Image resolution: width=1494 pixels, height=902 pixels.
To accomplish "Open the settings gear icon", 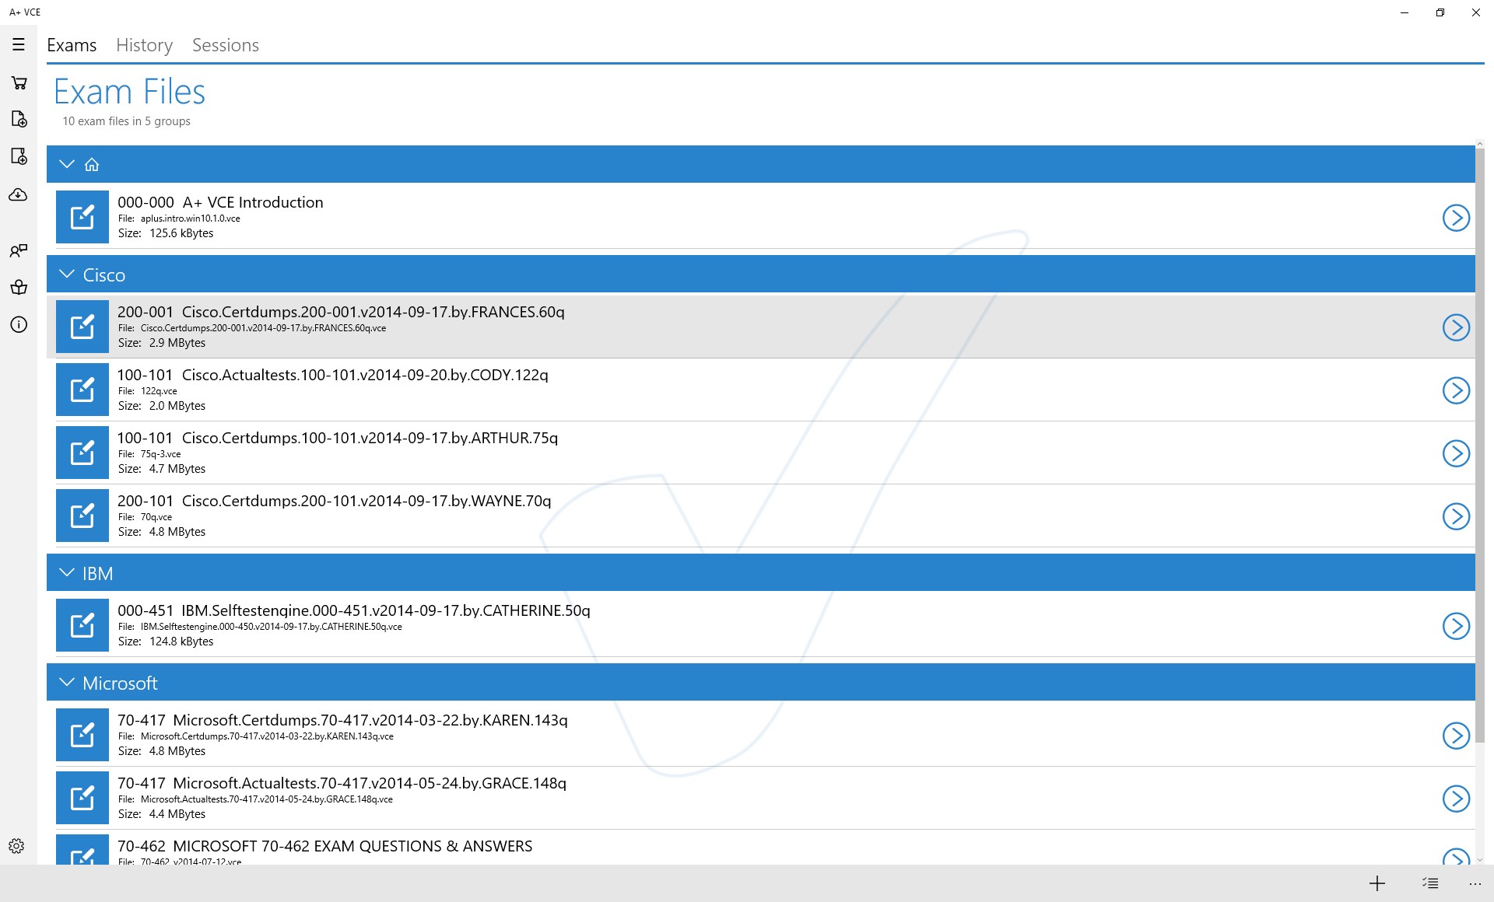I will click(x=16, y=846).
